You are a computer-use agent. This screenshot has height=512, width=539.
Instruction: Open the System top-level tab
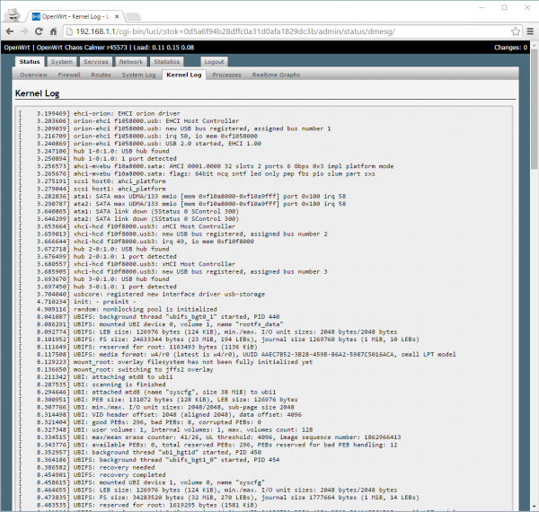tap(62, 62)
